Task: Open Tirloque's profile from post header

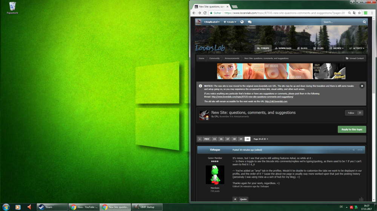Action: pos(215,150)
